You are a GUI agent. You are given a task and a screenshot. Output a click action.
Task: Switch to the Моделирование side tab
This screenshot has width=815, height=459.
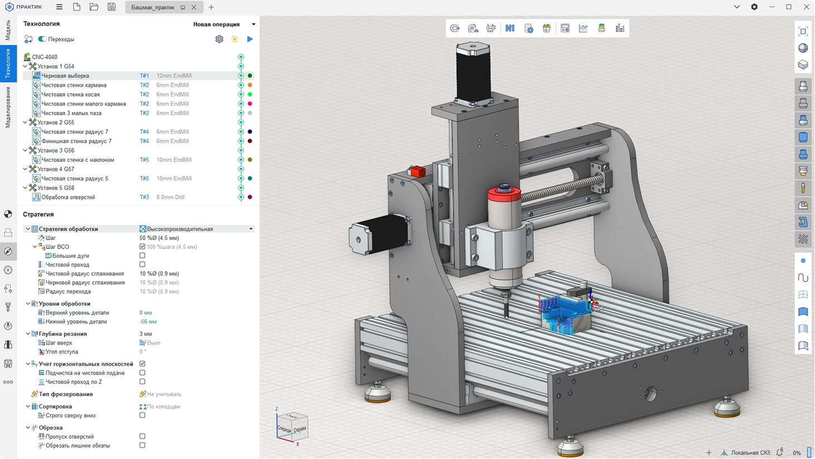pos(8,108)
